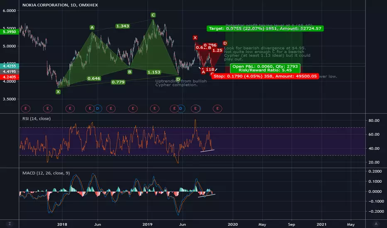This screenshot has height=228, width=387.
Task: Select the RSI (14, close) indicator label
Action: click(36, 119)
